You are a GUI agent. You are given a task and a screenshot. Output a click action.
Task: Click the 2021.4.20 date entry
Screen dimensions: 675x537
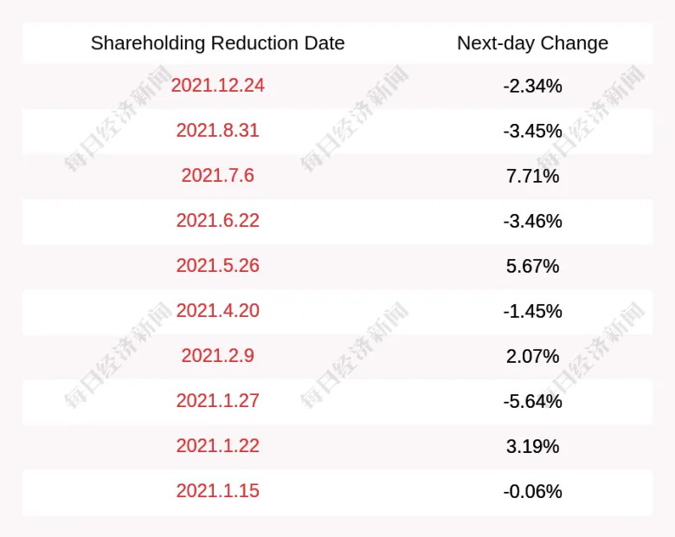pos(217,311)
